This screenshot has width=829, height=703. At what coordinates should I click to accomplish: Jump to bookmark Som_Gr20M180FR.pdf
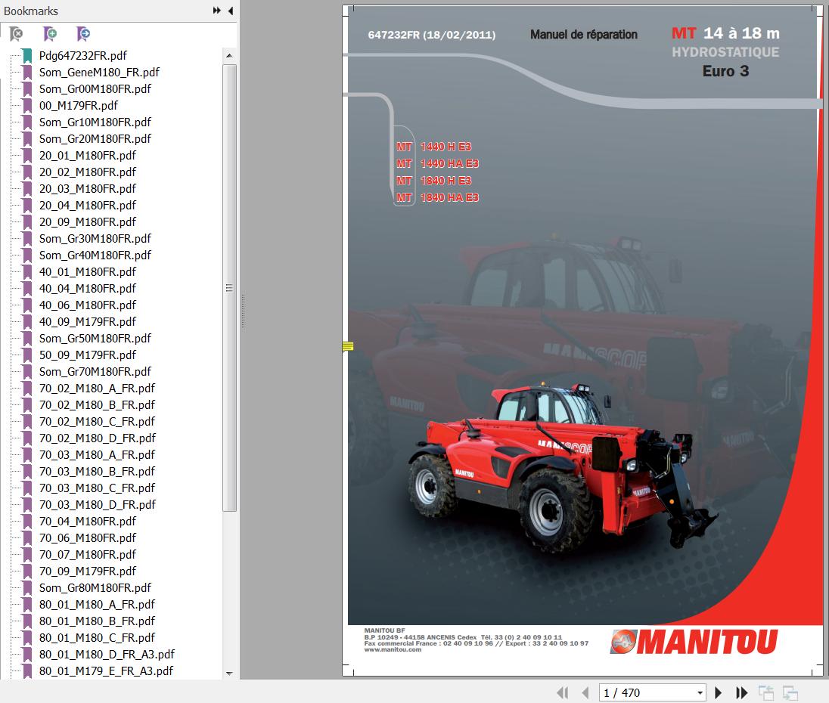tap(95, 139)
